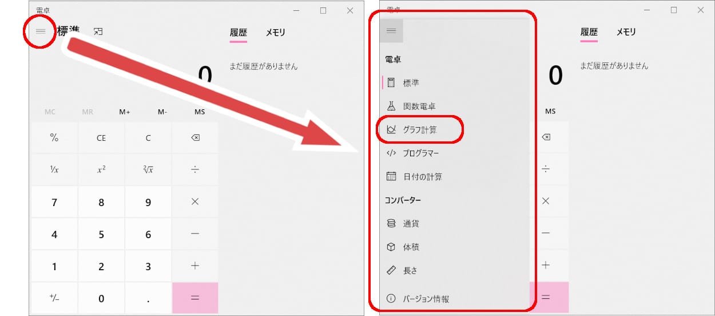Click digit 9 in left calculator
Image resolution: width=715 pixels, height=316 pixels.
[x=148, y=202]
